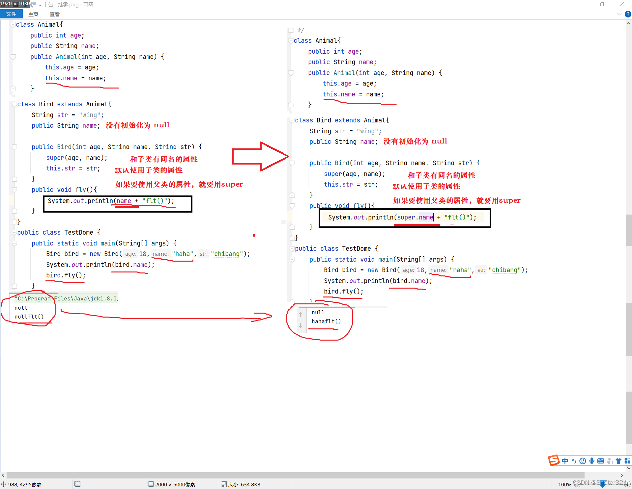This screenshot has height=489, width=632.
Task: Click the 2000 × 5000像素 dimension text
Action: tap(175, 484)
